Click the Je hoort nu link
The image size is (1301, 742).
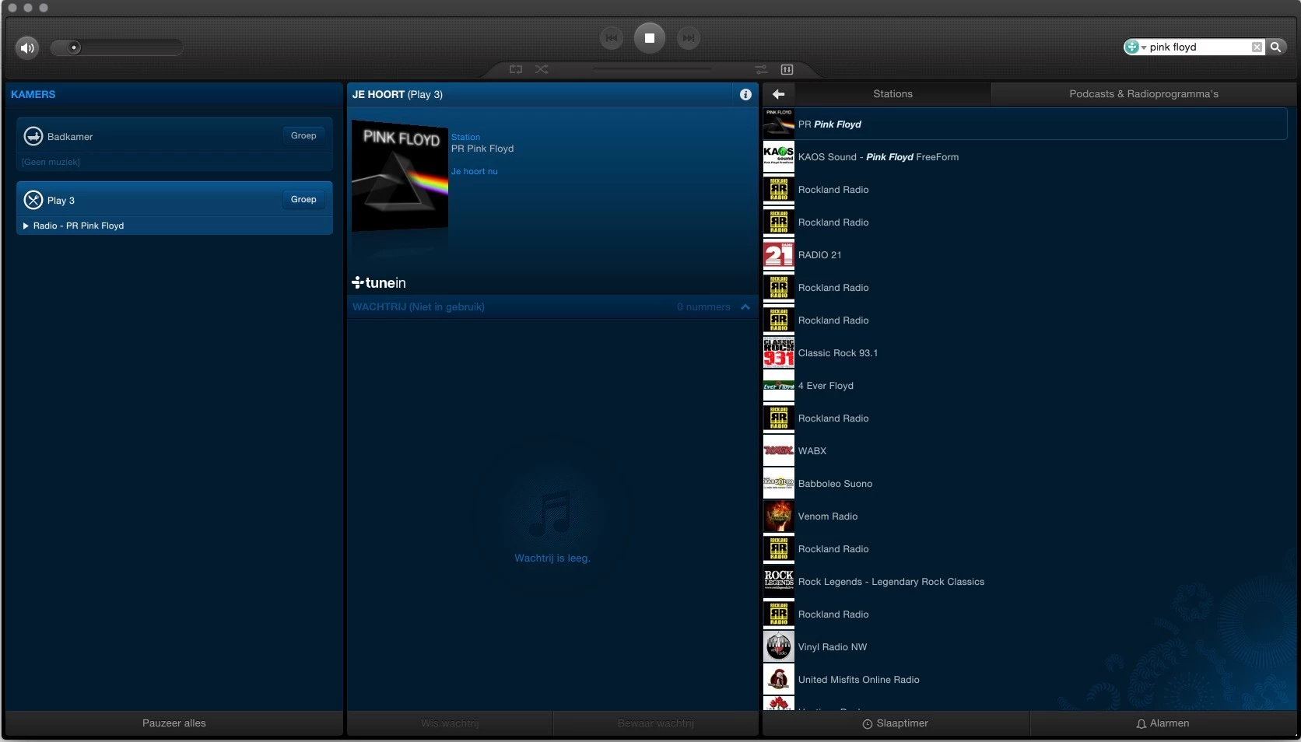pos(475,171)
